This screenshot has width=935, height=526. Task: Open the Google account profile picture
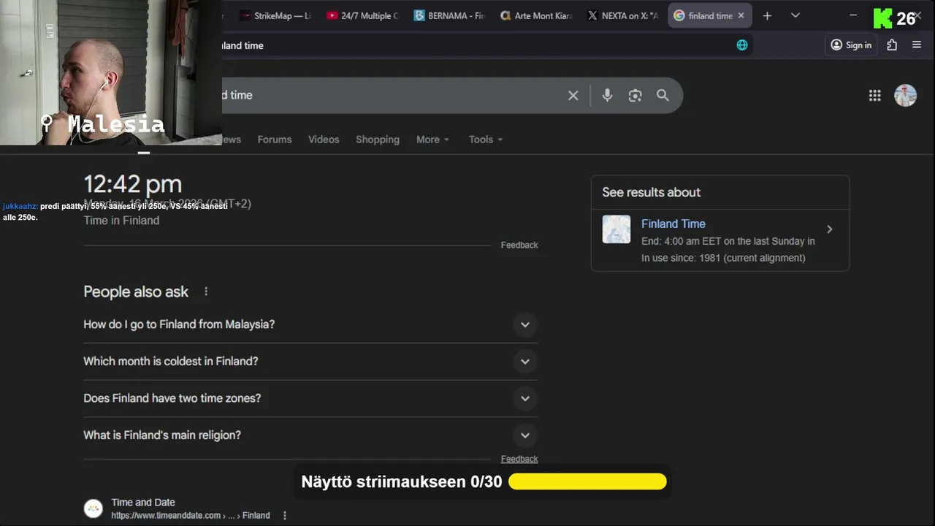[x=905, y=95]
